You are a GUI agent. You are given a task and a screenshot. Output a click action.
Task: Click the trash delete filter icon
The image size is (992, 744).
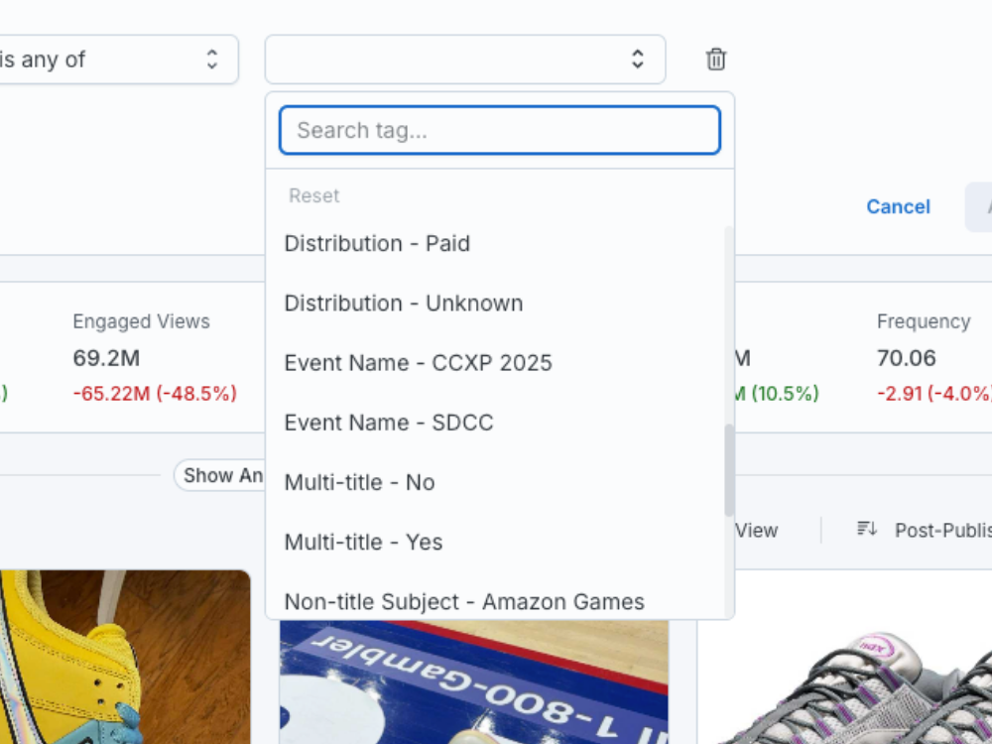tap(715, 60)
